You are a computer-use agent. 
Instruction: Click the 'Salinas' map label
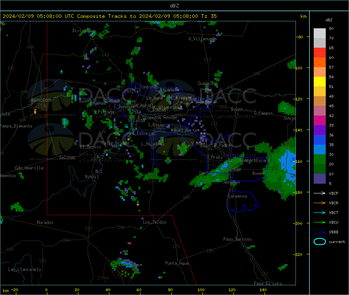(67, 157)
